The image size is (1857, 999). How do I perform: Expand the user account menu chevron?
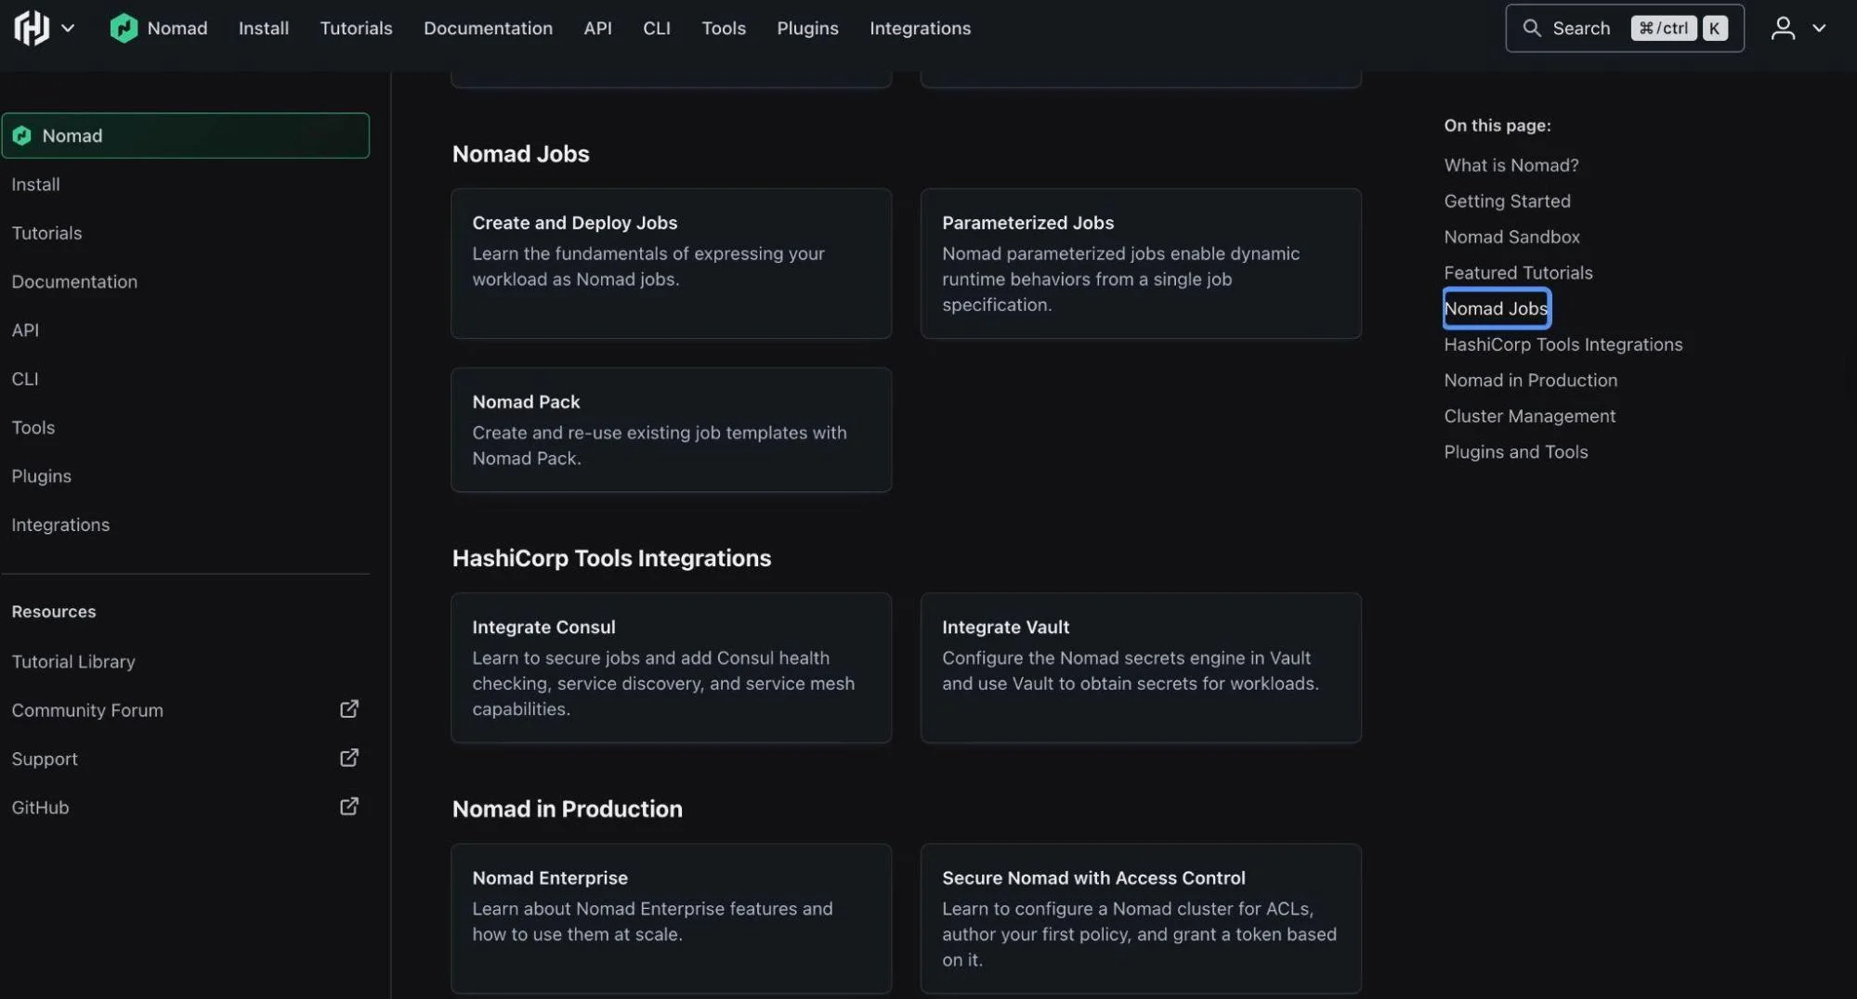click(x=1819, y=28)
